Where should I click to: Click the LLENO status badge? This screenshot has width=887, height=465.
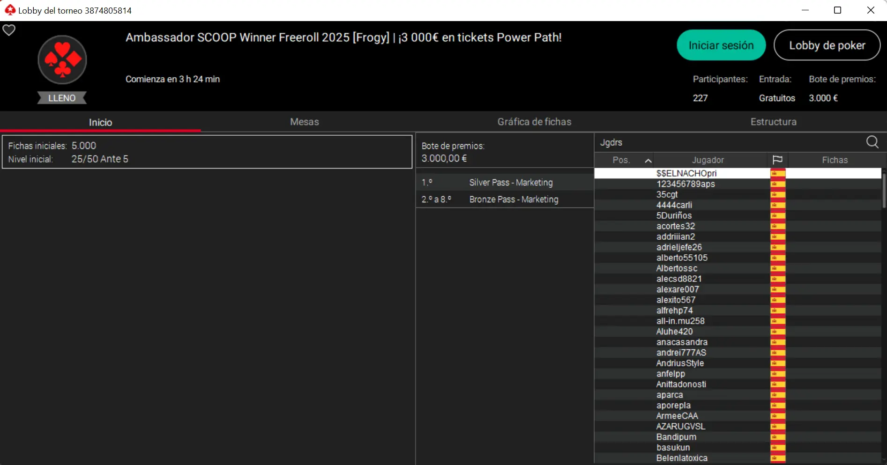(62, 98)
